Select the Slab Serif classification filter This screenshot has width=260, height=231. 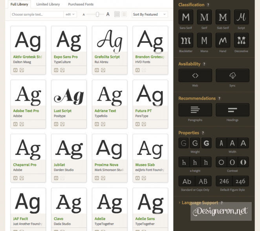(x=223, y=17)
